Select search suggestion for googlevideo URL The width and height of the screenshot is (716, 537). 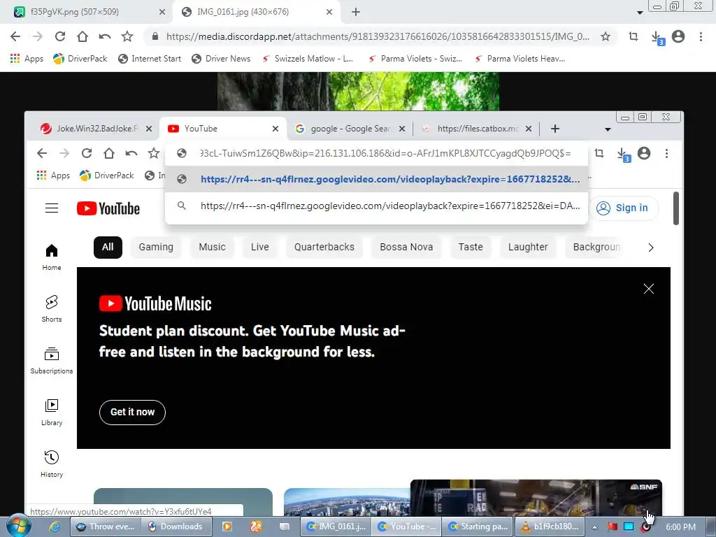coord(376,206)
